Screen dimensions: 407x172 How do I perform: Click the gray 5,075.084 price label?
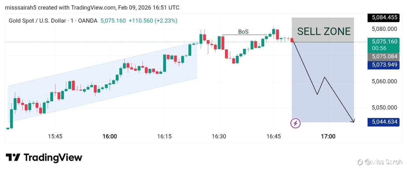383,56
